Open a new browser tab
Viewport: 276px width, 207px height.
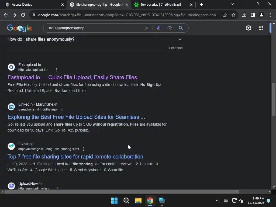click(x=202, y=5)
